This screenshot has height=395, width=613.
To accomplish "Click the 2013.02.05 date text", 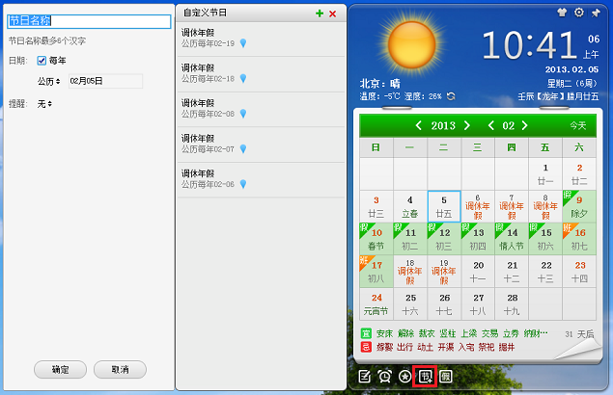I will coord(571,69).
